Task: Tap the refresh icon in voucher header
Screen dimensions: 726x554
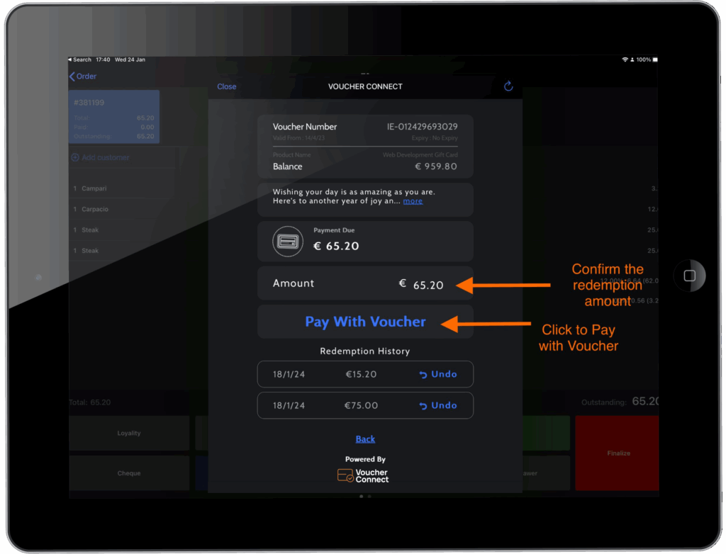Action: coord(508,86)
